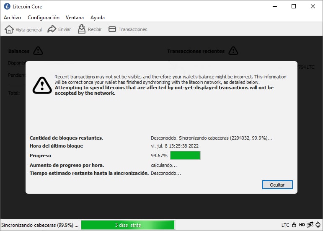The image size is (323, 231).
Task: Click the wallet encryption lock icon
Action: pyautogui.click(x=294, y=225)
